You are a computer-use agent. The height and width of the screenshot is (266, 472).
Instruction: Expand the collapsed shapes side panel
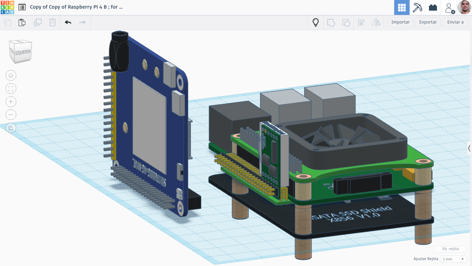pyautogui.click(x=469, y=148)
